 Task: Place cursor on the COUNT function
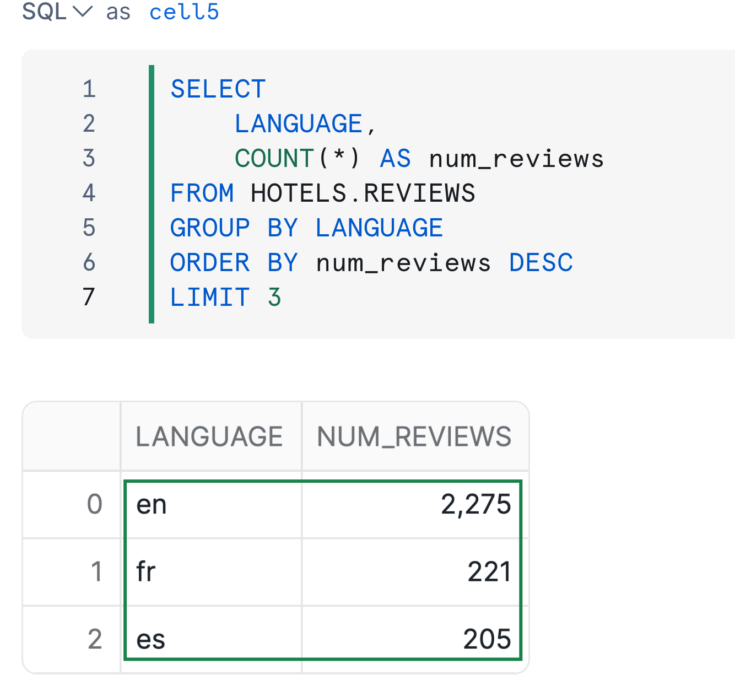[x=274, y=159]
